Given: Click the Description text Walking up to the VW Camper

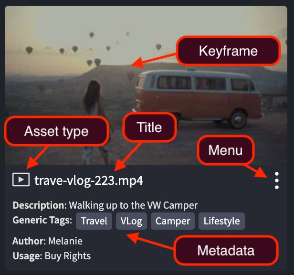Looking at the screenshot, I should click(x=133, y=205).
